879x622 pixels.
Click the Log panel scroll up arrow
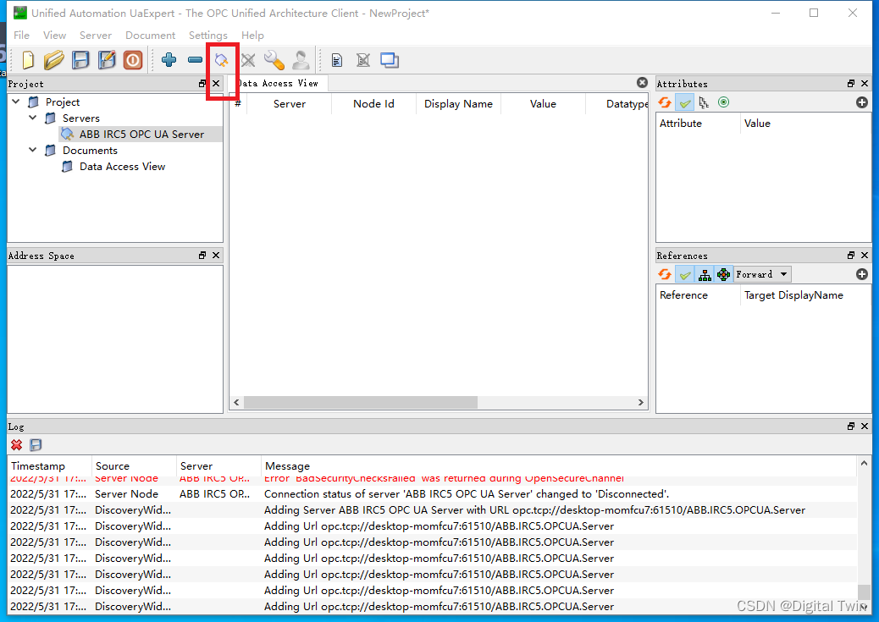click(864, 464)
